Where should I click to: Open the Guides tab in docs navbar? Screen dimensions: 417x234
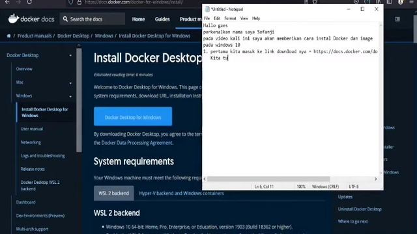click(x=162, y=19)
